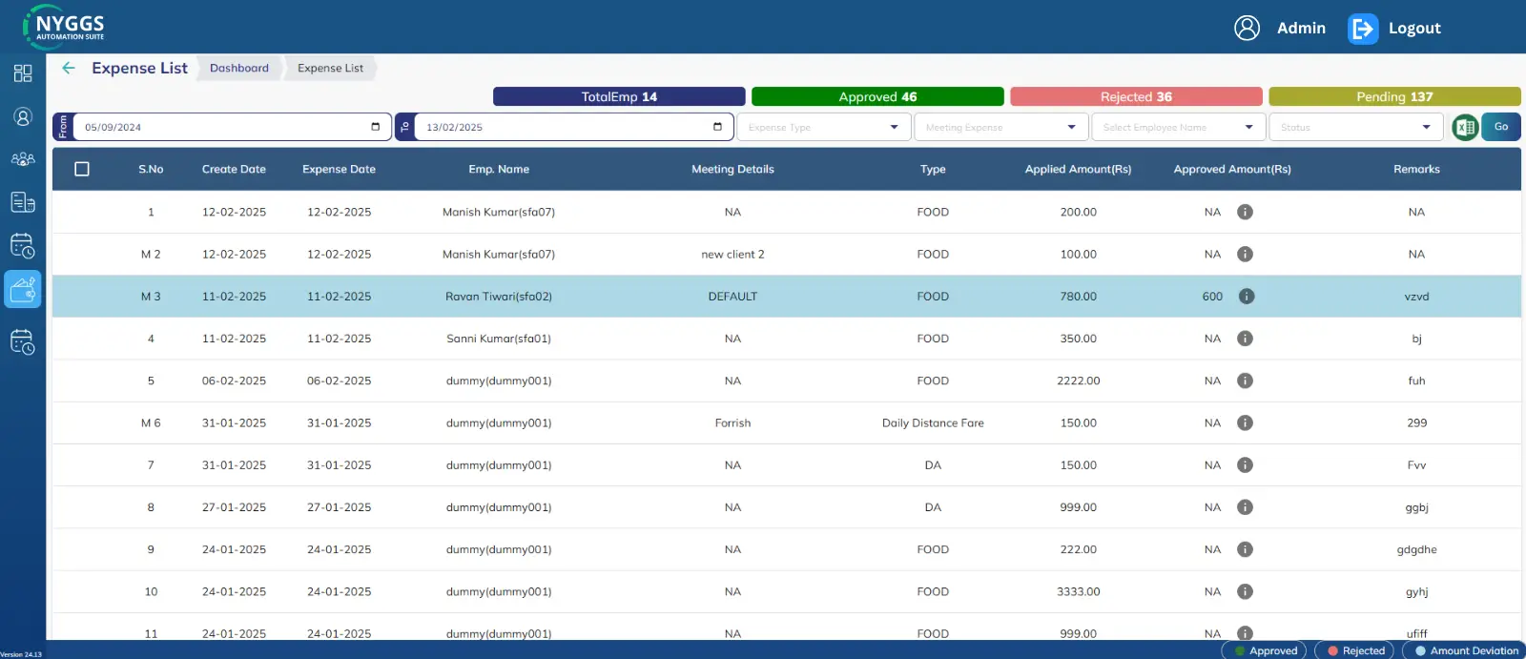Click info icon for 2222.00 amount row
The image size is (1526, 659).
[x=1245, y=381]
